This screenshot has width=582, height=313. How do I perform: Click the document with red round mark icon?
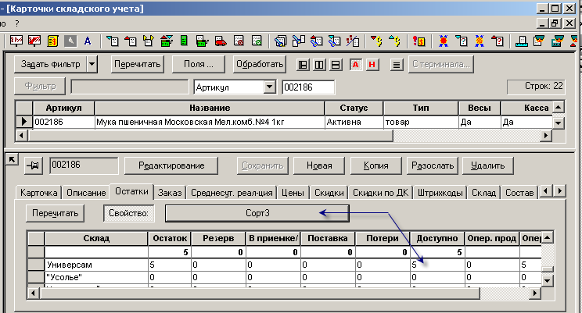pyautogui.click(x=239, y=41)
